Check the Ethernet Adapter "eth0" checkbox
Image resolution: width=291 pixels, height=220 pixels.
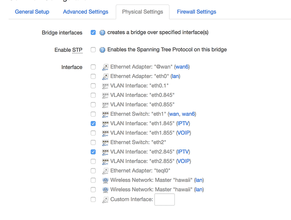[x=93, y=76]
